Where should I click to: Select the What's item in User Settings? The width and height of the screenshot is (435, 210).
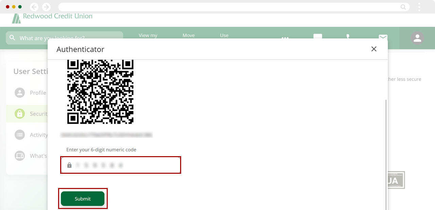click(x=27, y=156)
